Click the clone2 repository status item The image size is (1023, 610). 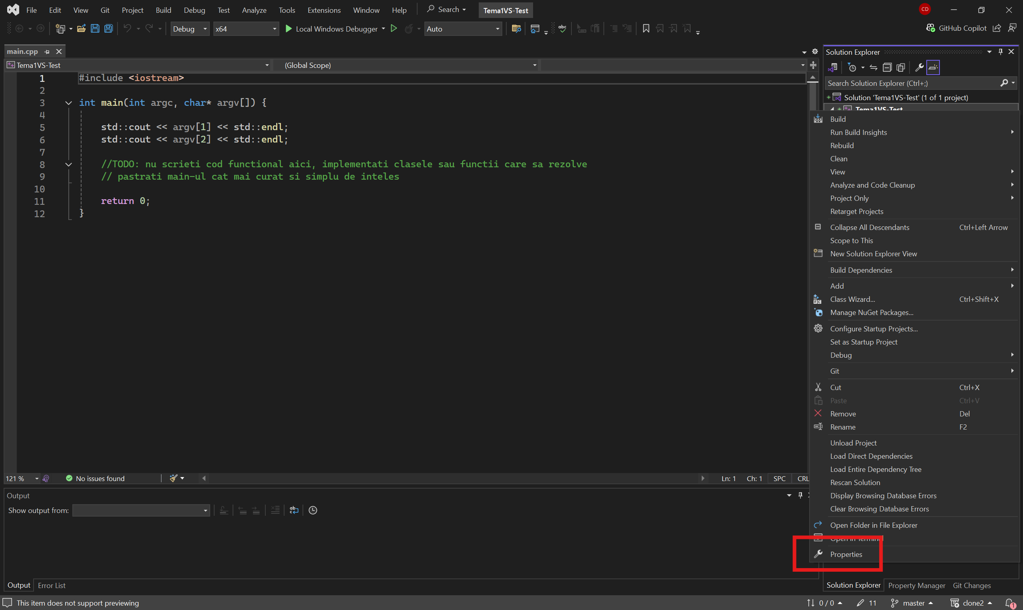click(972, 603)
